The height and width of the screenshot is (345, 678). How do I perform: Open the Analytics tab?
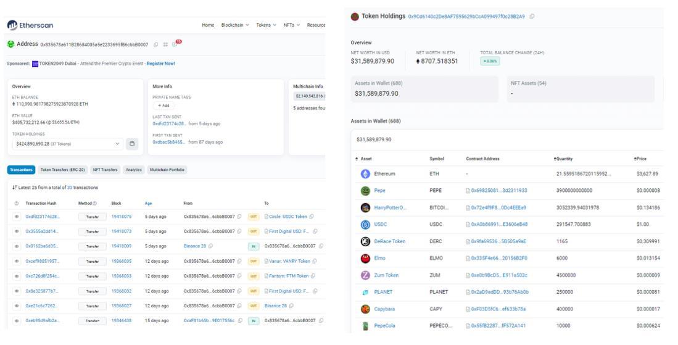pos(134,170)
